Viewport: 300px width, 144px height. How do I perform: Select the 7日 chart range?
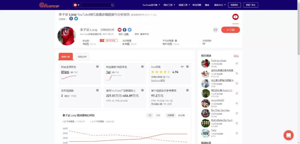(150, 115)
